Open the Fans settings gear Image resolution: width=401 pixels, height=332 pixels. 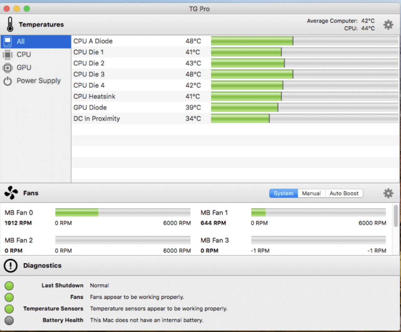click(388, 193)
